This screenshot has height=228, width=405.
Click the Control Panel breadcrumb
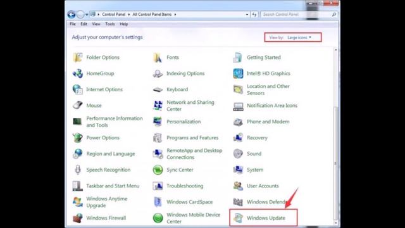114,15
